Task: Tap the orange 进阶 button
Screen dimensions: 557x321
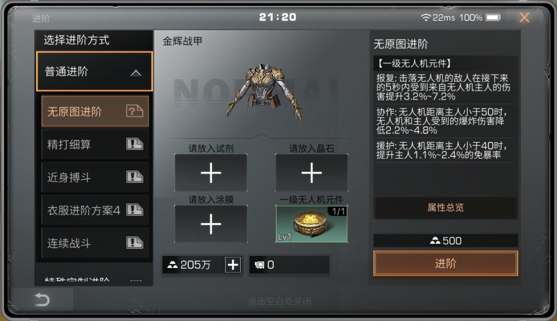Action: [446, 263]
